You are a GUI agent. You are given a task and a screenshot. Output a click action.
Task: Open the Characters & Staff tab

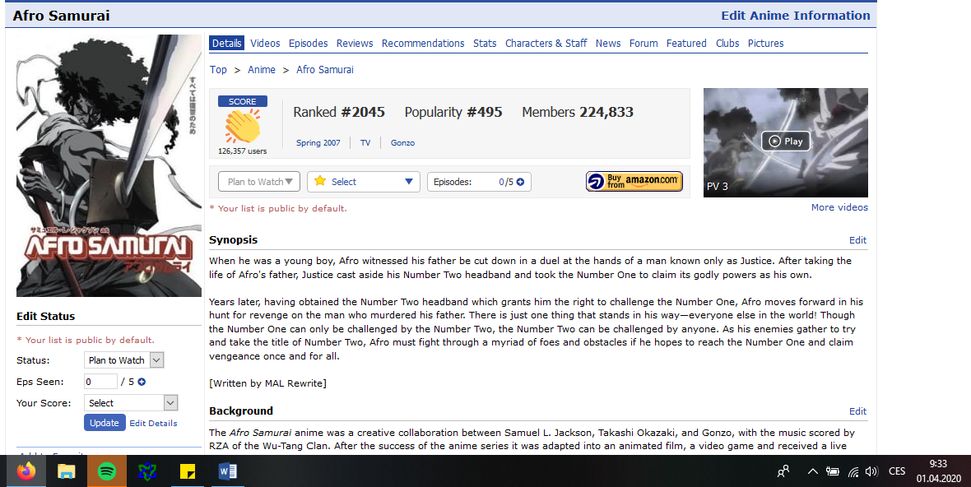click(546, 44)
